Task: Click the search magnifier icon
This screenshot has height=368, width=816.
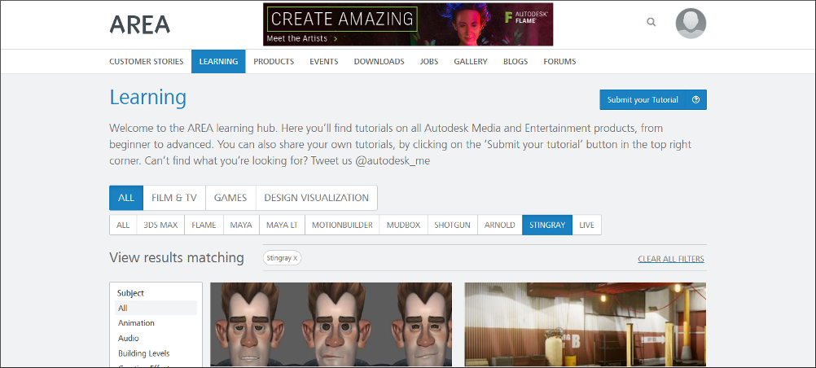Action: tap(651, 22)
